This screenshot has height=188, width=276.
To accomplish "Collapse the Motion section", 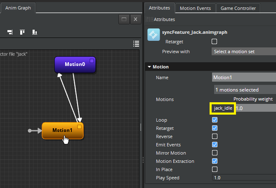I will click(x=149, y=67).
